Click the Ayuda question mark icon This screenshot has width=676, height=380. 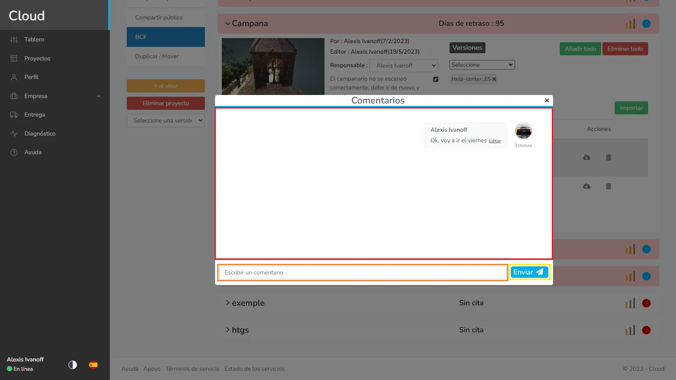pyautogui.click(x=14, y=152)
